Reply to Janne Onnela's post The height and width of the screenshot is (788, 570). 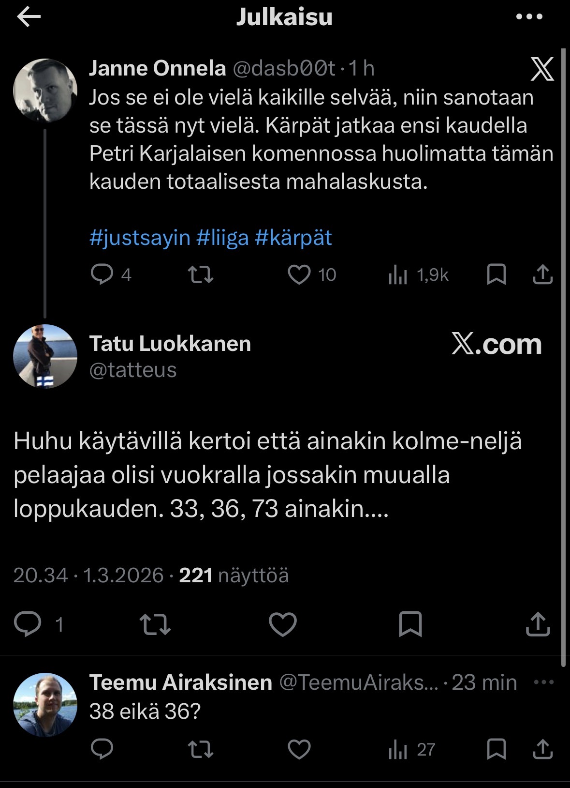(x=102, y=274)
